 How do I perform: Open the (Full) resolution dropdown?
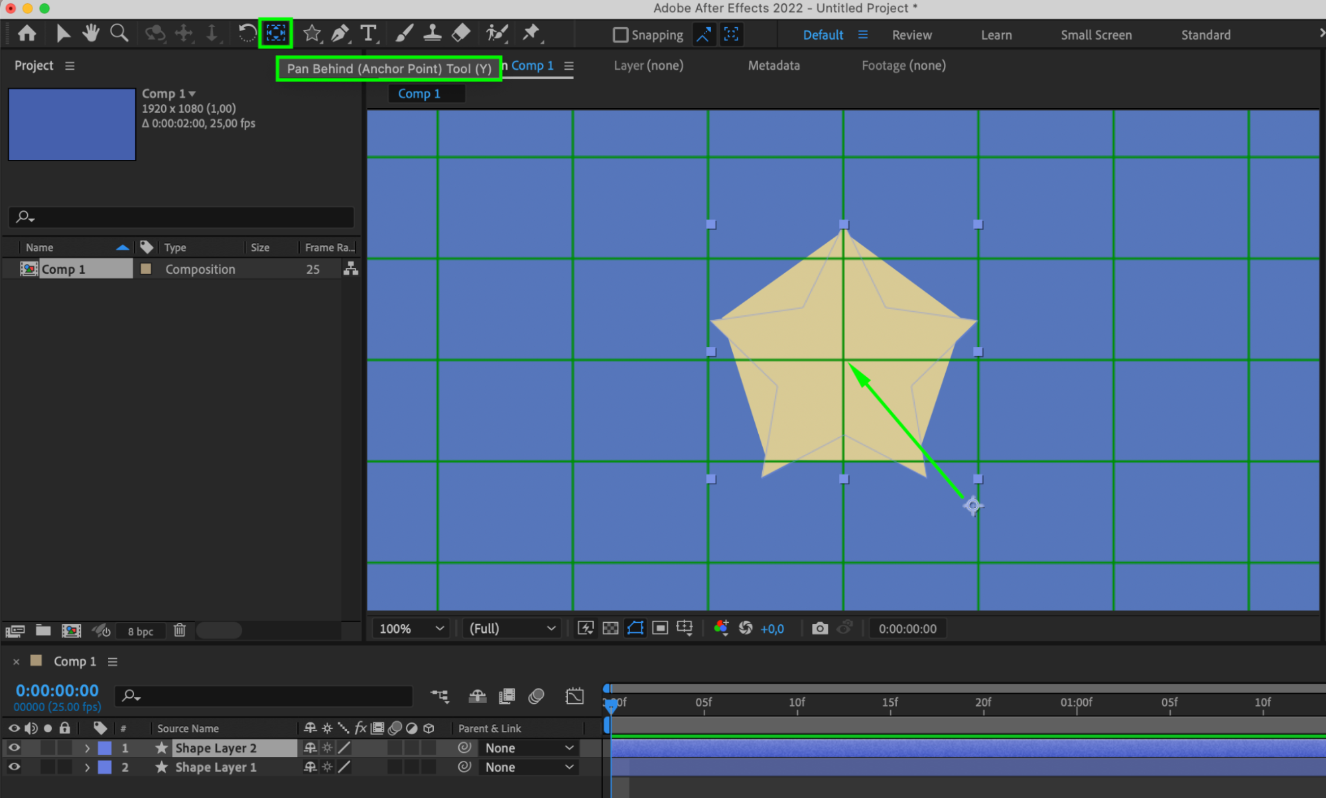point(512,628)
